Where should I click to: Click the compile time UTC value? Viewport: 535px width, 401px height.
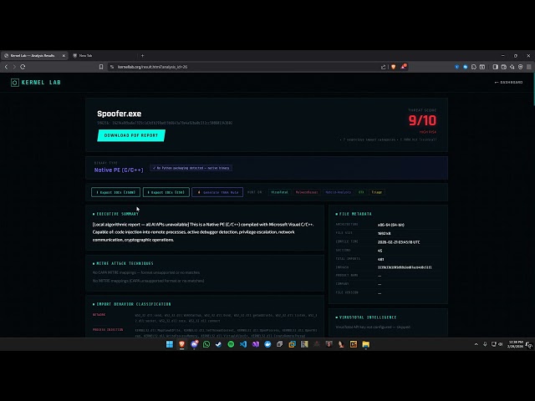(399, 242)
